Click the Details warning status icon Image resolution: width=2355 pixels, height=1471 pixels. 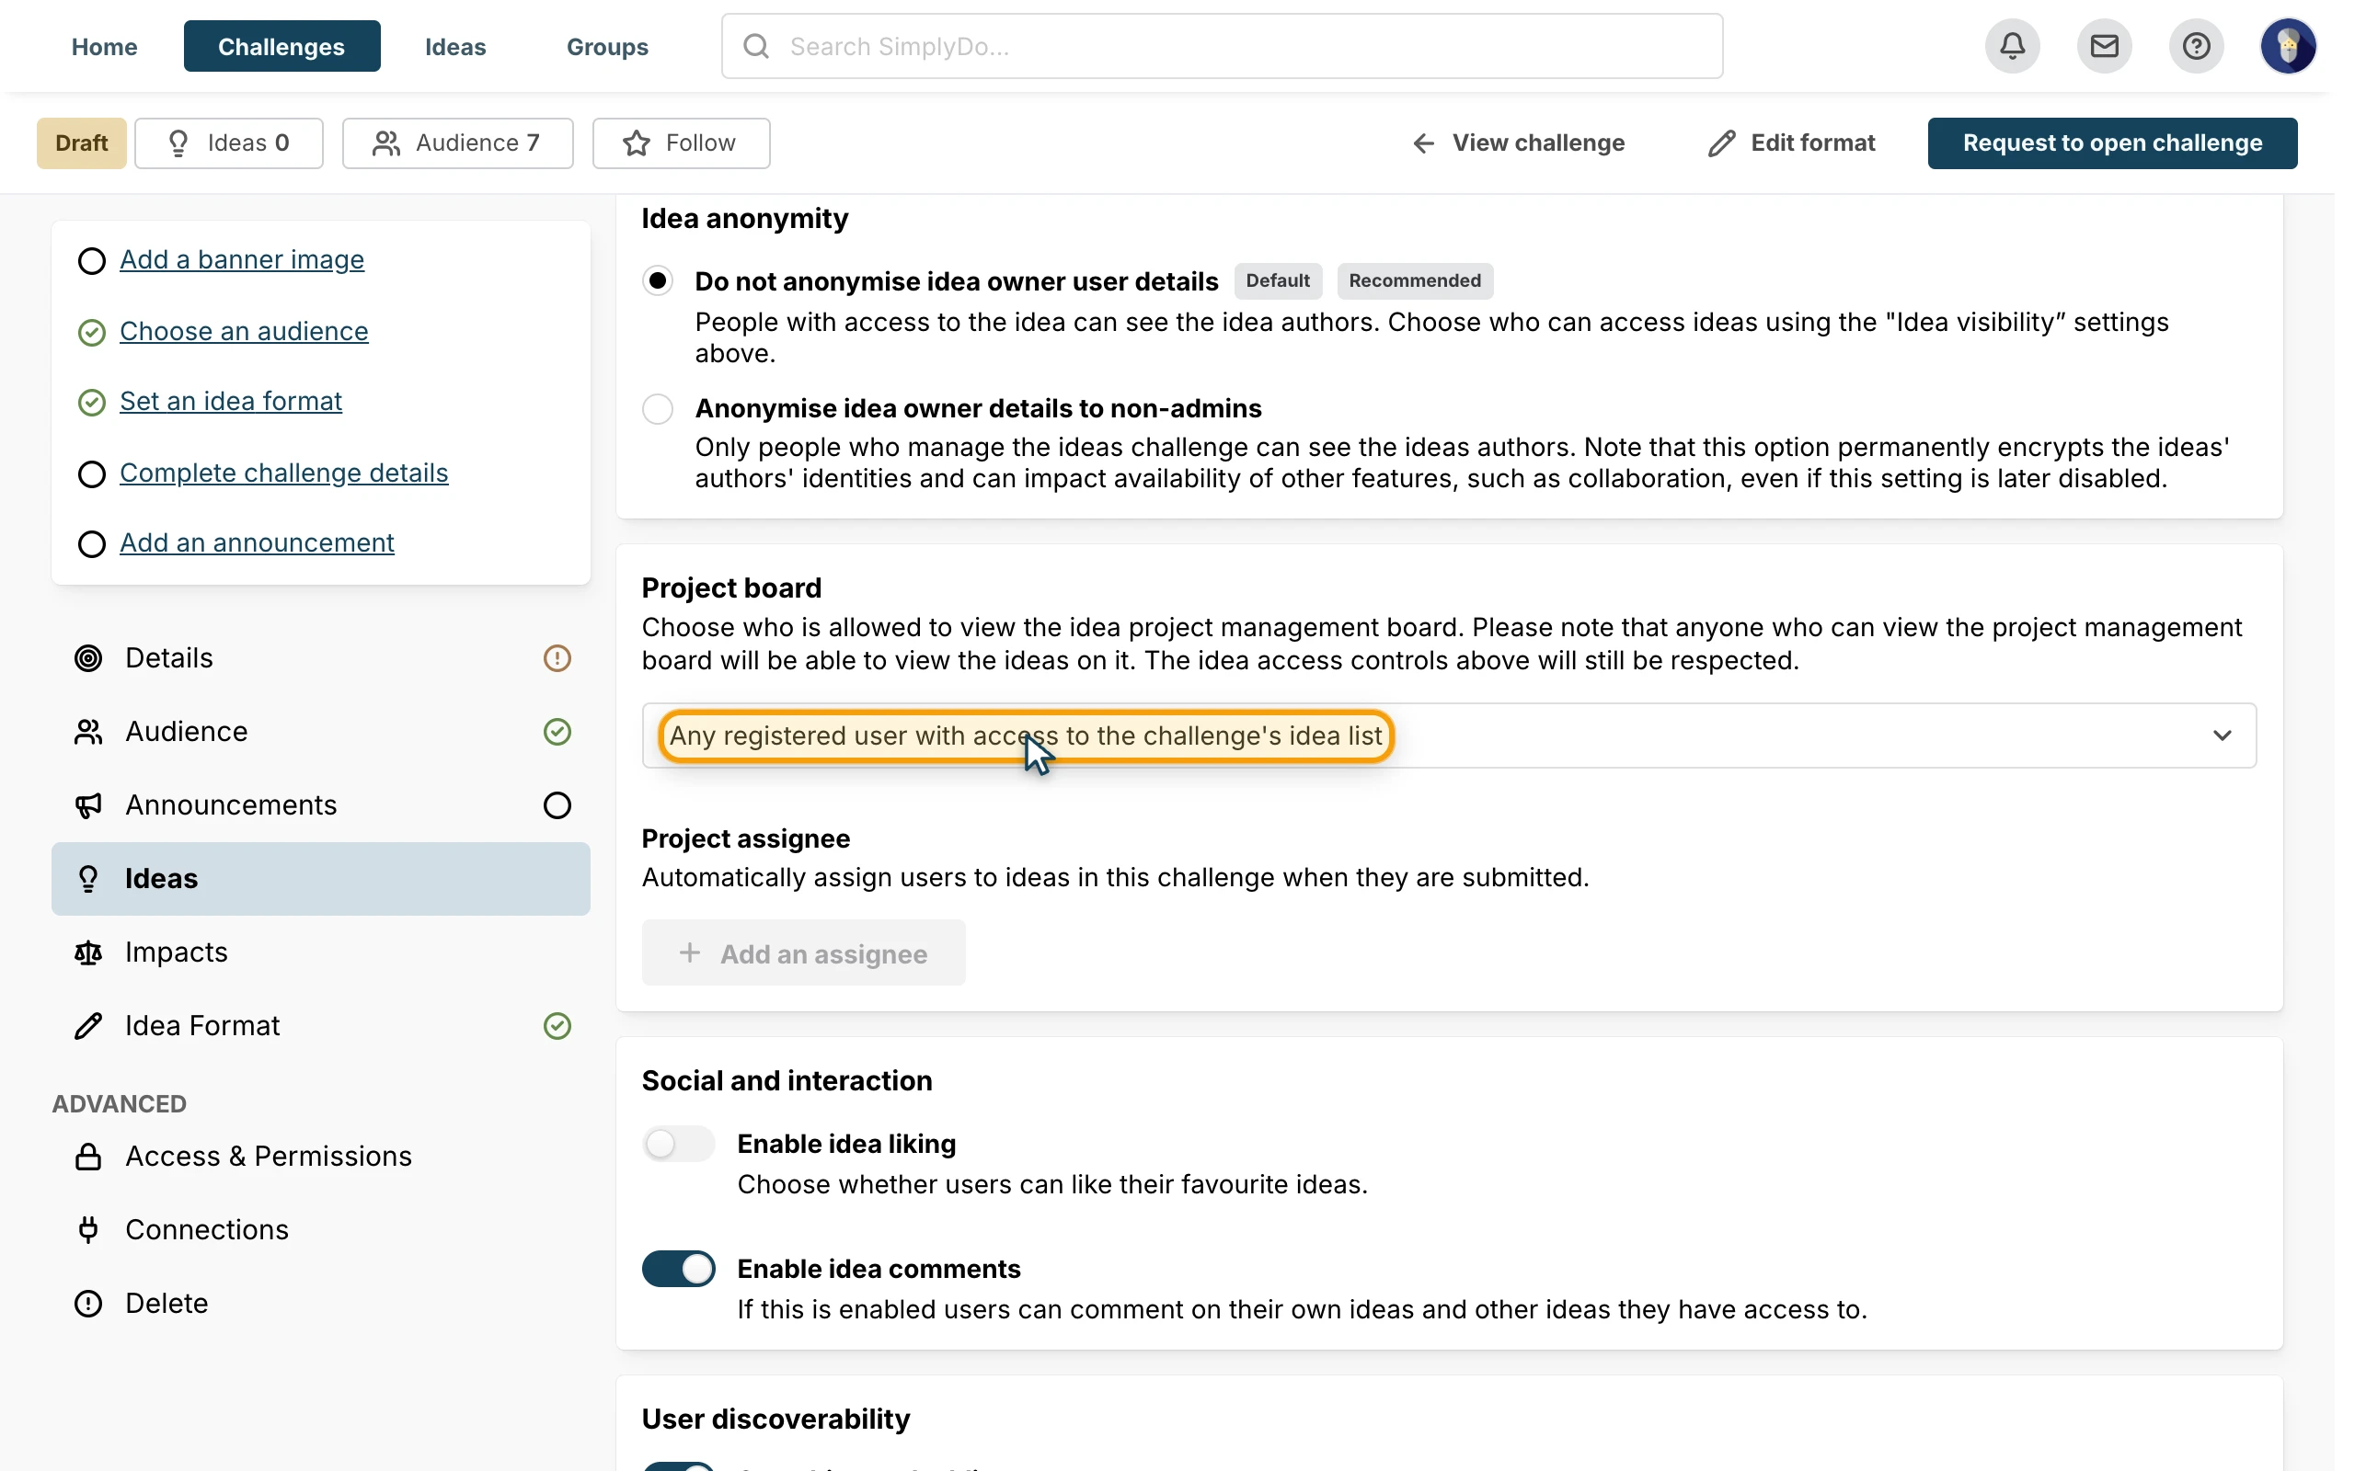coord(557,658)
